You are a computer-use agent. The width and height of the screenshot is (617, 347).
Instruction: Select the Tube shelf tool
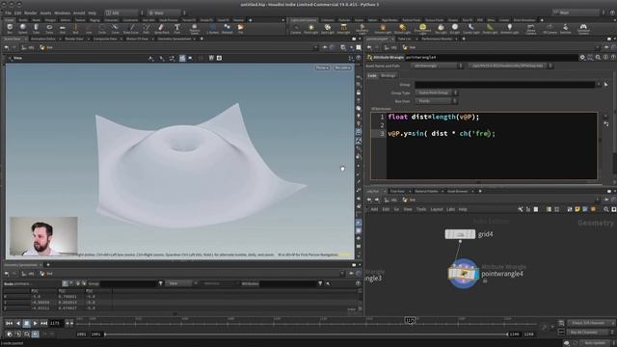coord(37,29)
